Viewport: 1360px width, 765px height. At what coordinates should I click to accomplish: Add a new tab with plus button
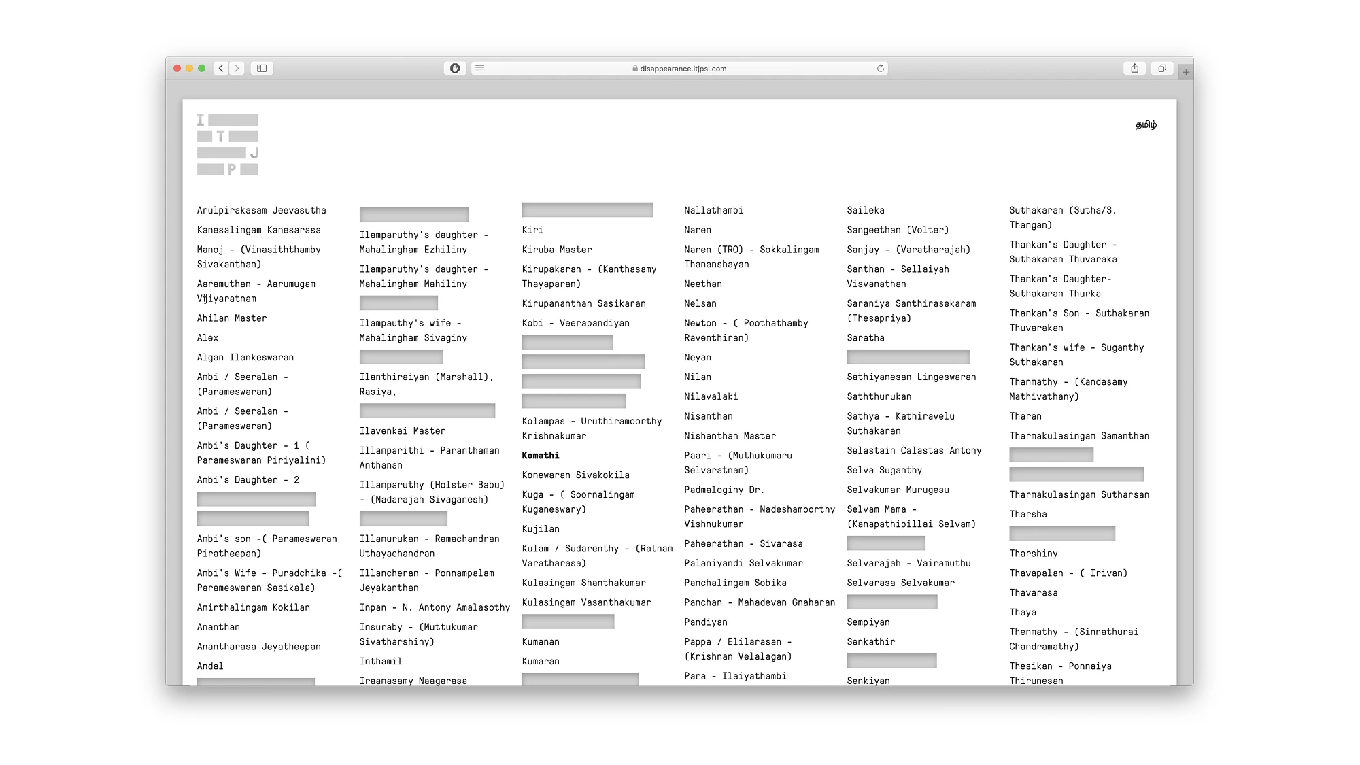(x=1186, y=72)
